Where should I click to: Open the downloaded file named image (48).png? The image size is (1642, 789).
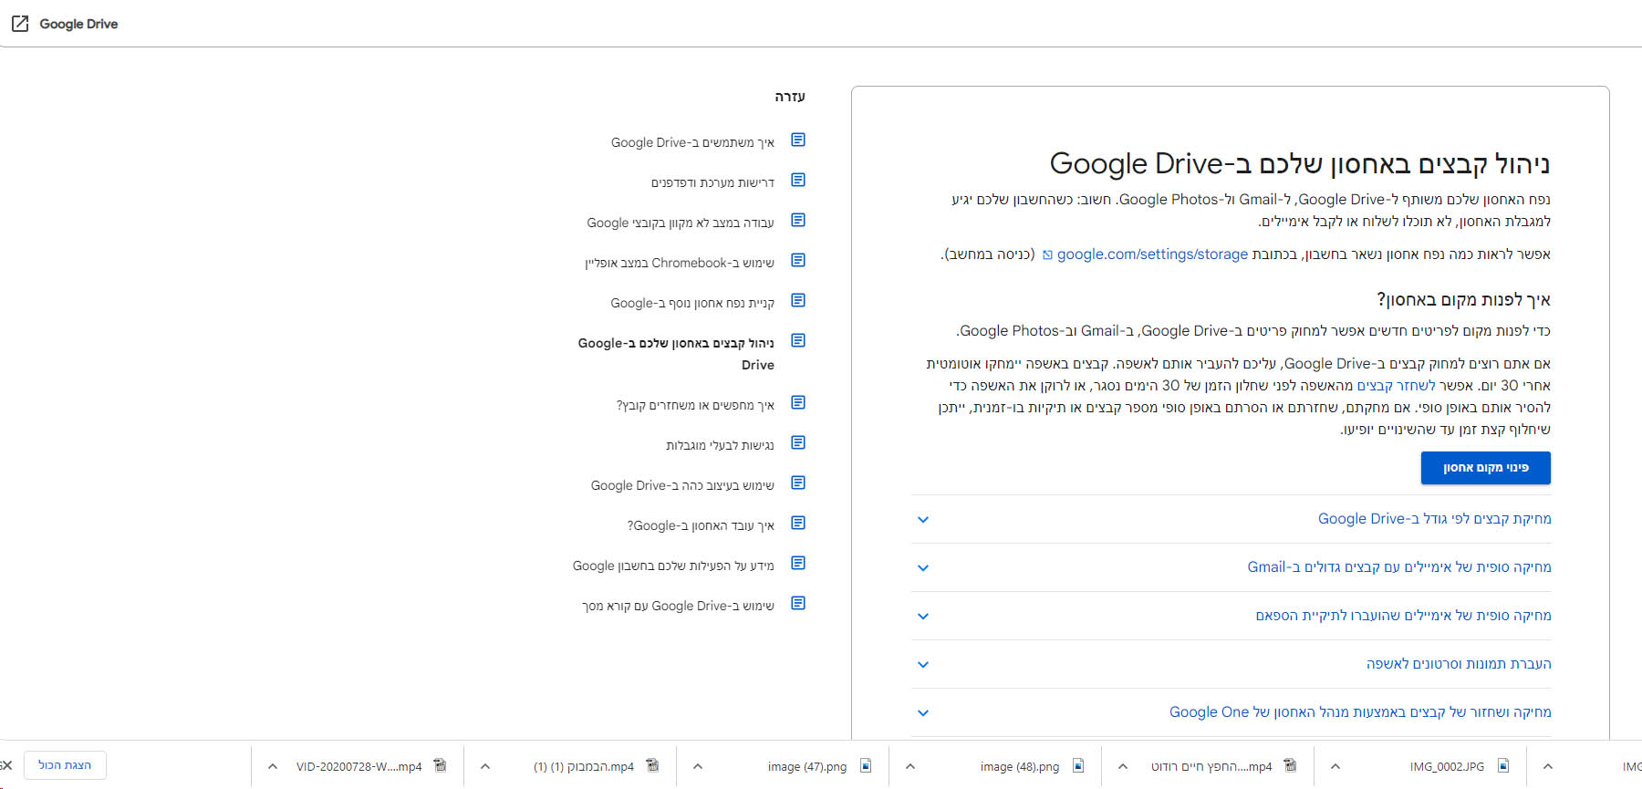pos(1020,767)
